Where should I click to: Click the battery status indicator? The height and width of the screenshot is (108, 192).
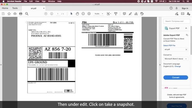(x=163, y=1)
